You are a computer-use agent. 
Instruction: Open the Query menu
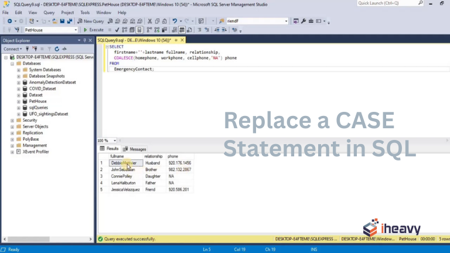click(x=49, y=13)
